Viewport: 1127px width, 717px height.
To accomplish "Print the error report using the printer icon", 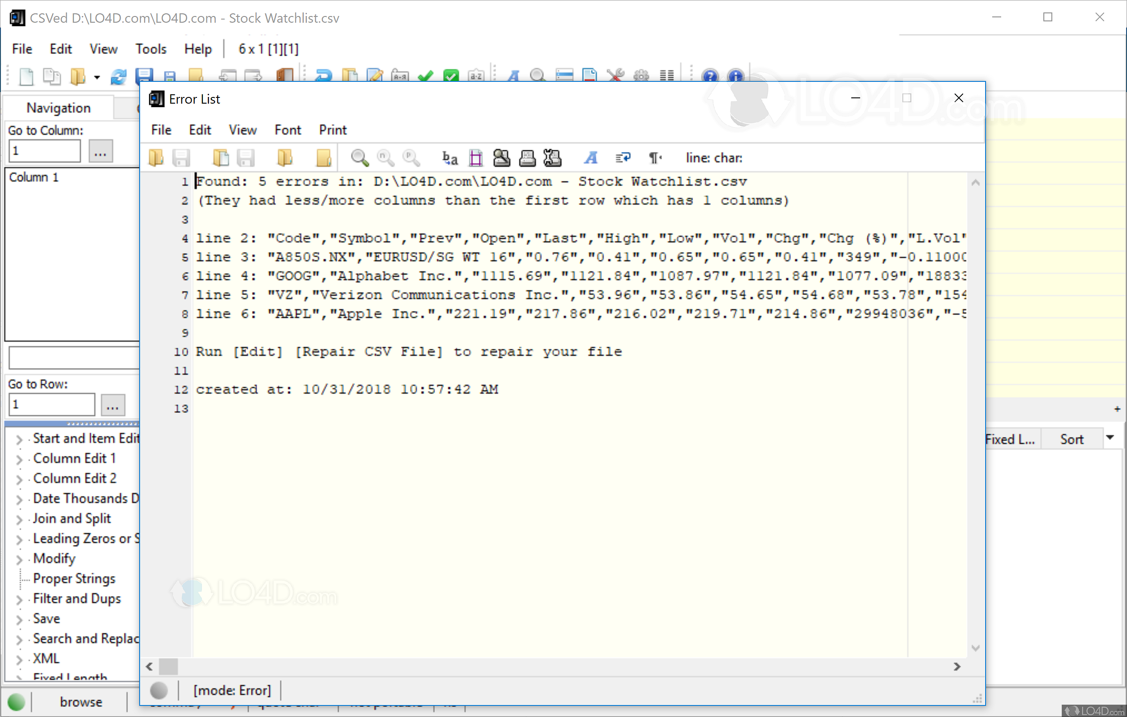I will pyautogui.click(x=528, y=157).
